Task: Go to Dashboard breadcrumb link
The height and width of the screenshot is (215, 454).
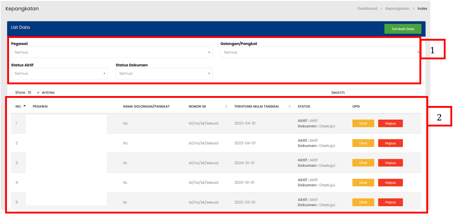Action: (x=367, y=9)
